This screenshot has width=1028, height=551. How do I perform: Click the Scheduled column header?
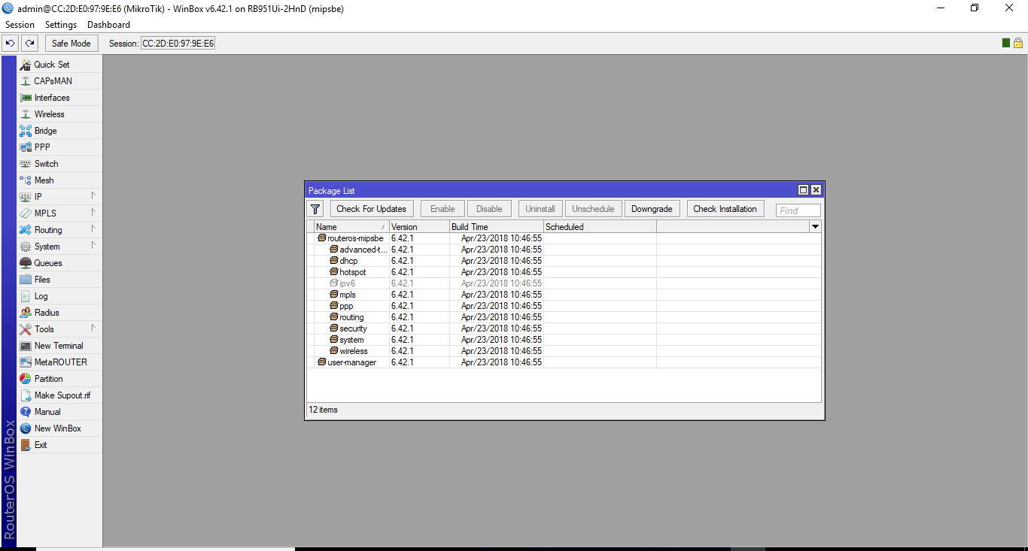(600, 226)
